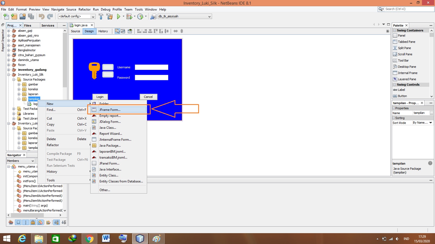The image size is (435, 244).
Task: Open the default config dropdown
Action: point(93,16)
